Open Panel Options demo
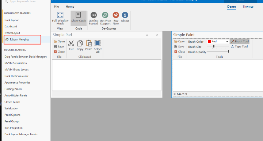 (x=12, y=115)
